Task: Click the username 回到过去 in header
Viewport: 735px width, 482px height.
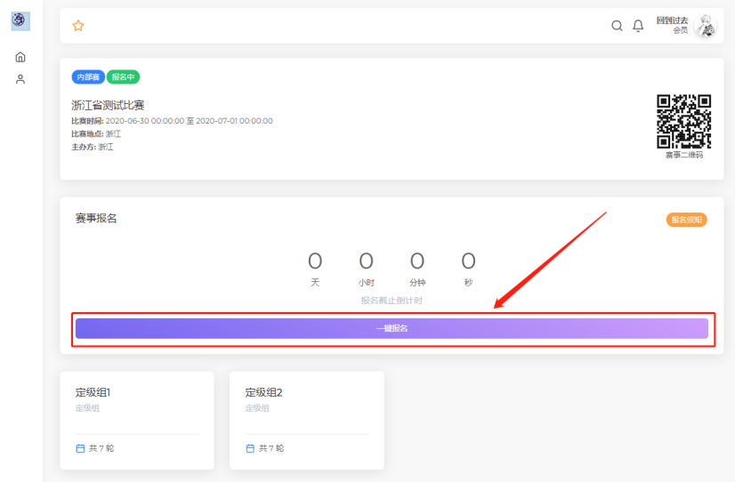Action: 672,20
